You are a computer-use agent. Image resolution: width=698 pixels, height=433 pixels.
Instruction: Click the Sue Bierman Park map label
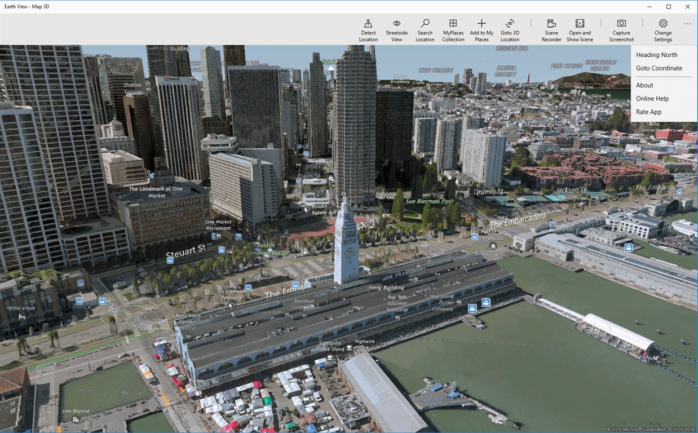[429, 201]
